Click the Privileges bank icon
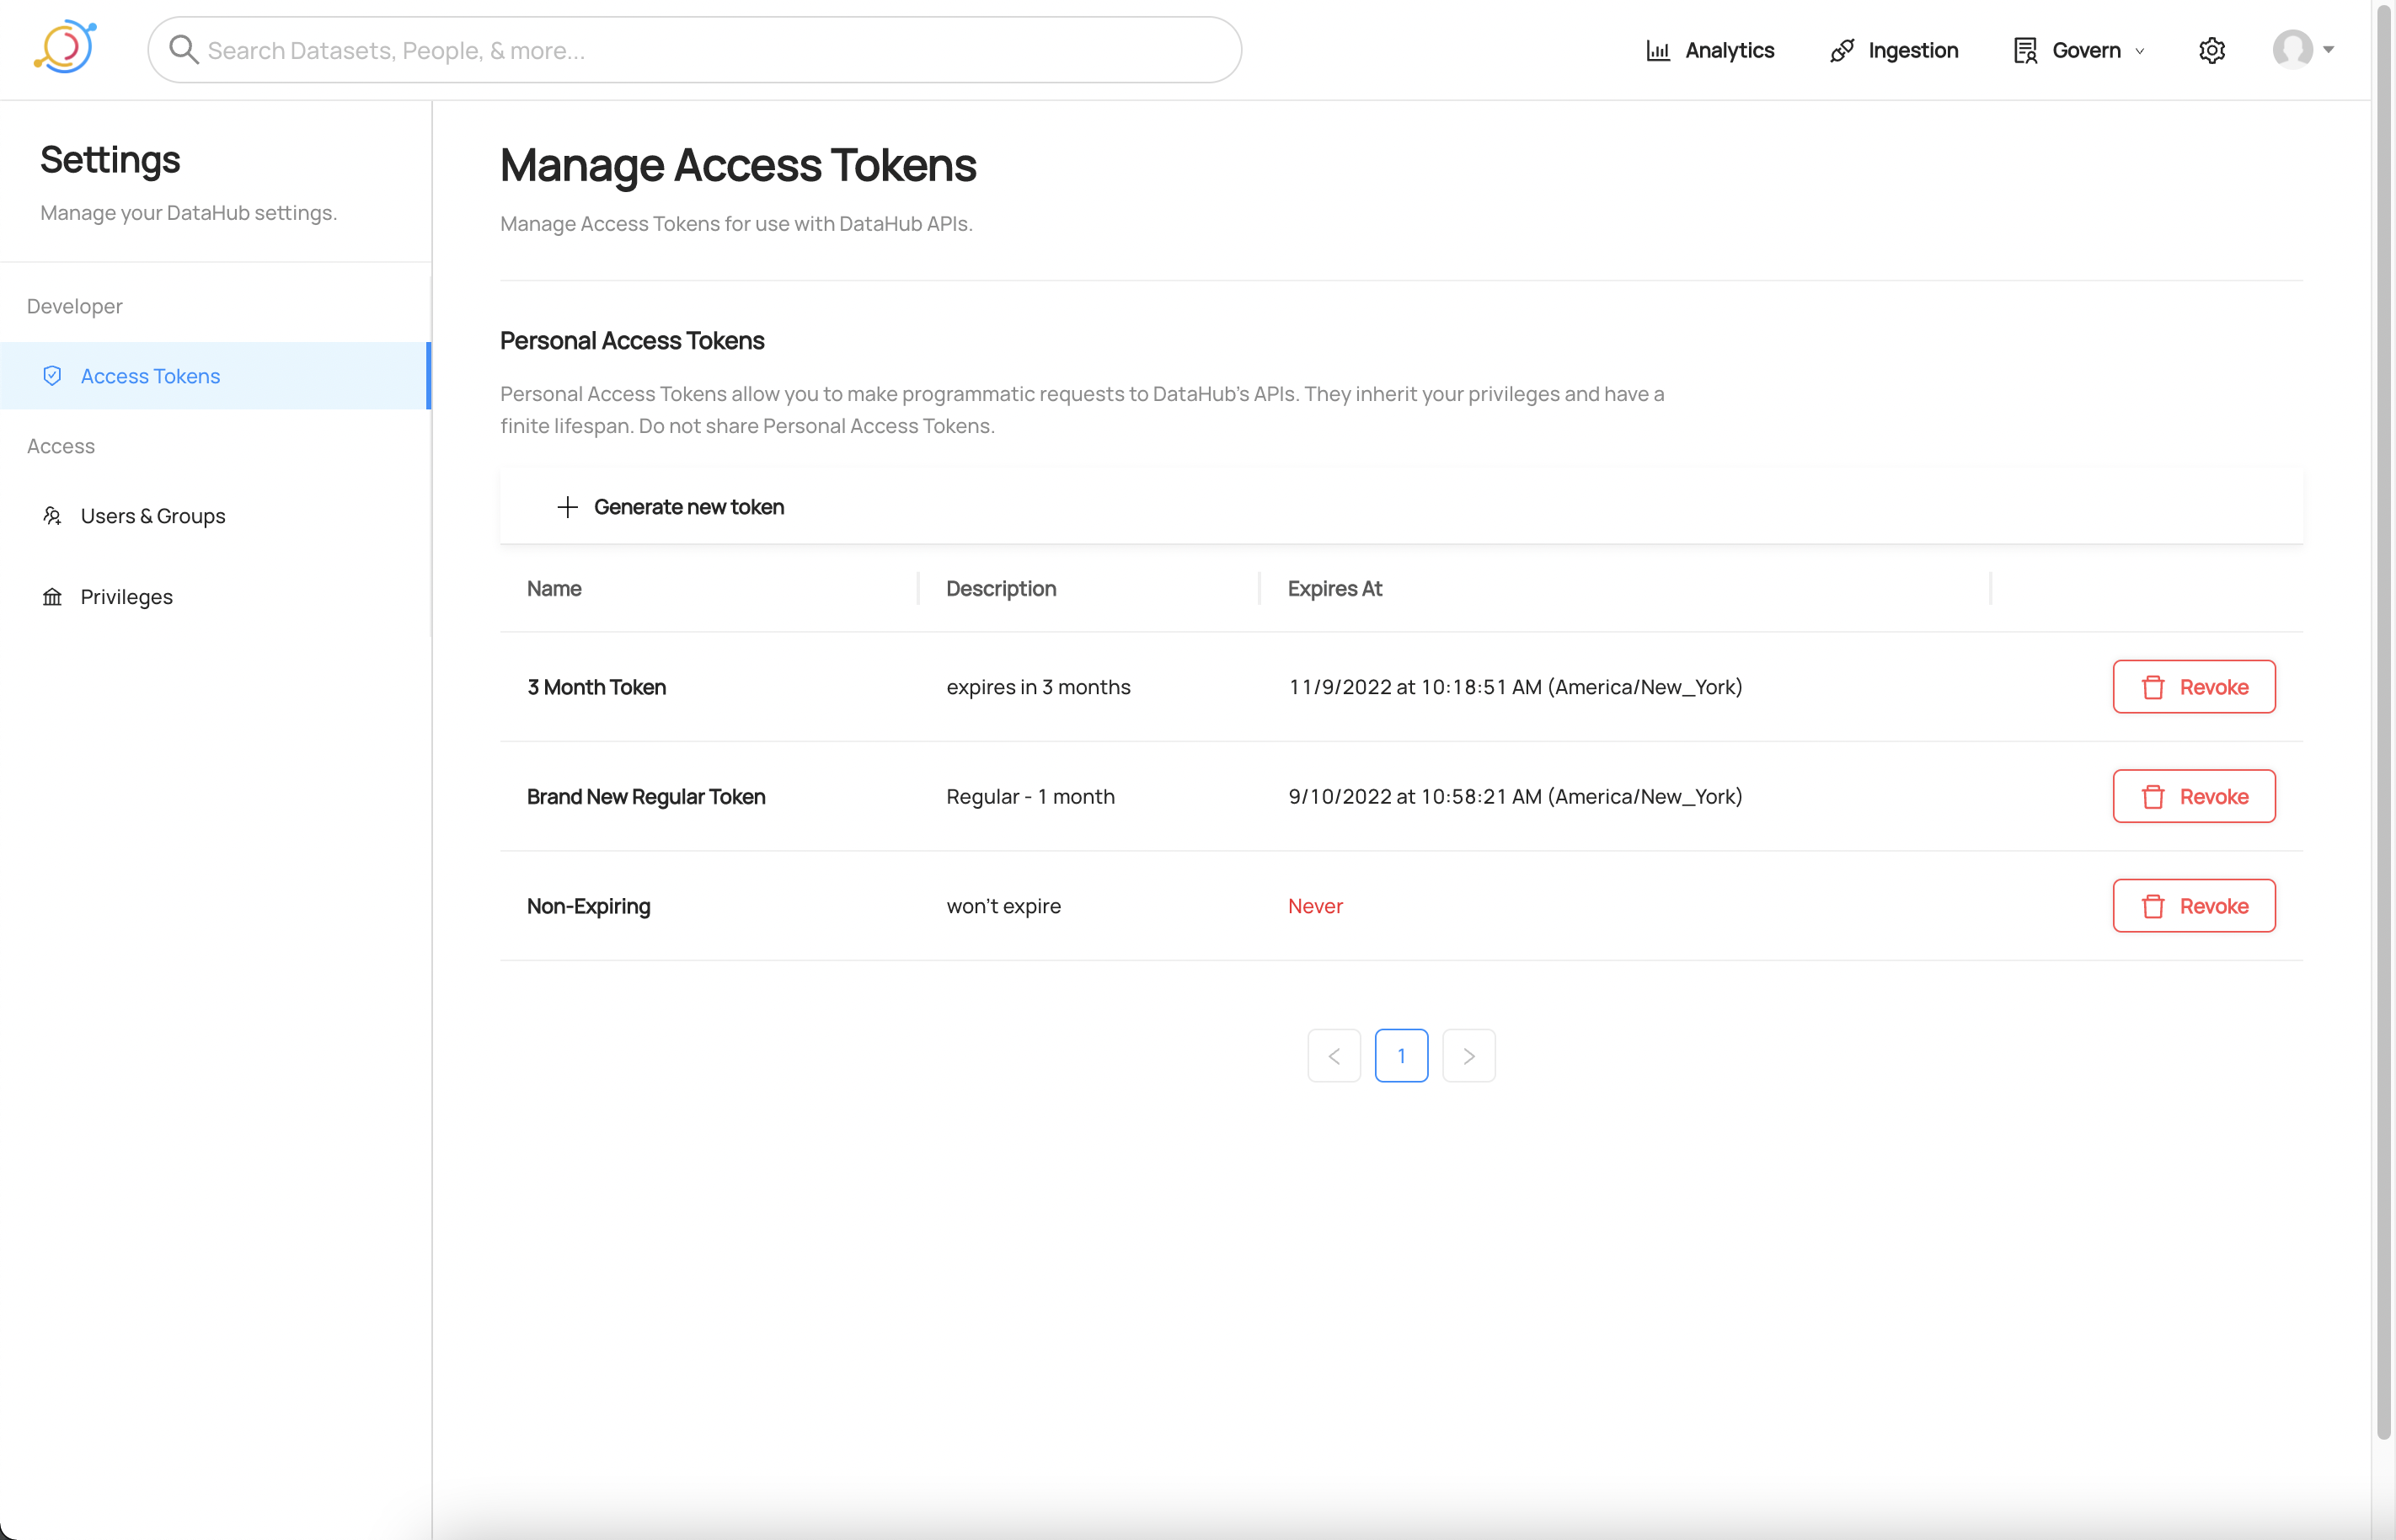Viewport: 2396px width, 1540px height. (52, 597)
